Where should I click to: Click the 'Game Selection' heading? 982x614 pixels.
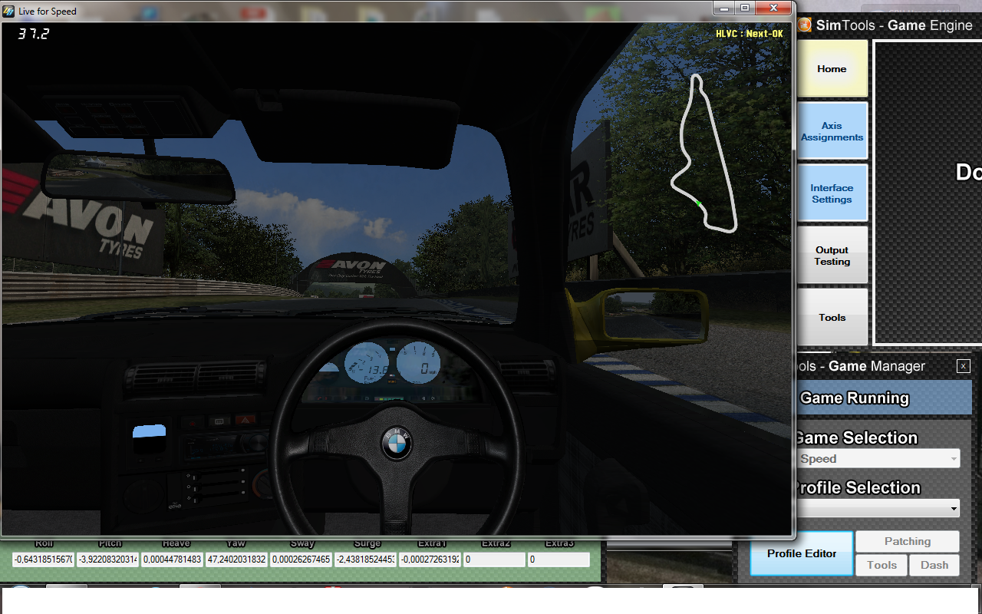point(855,437)
